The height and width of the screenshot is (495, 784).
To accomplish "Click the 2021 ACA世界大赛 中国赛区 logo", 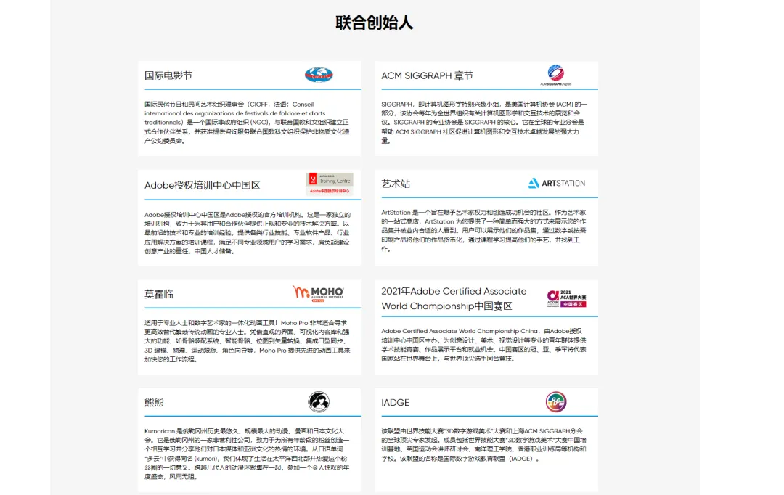I will click(566, 298).
